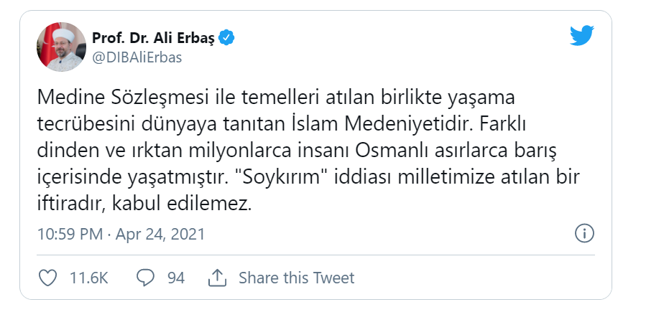
Task: Click the 94 replies count
Action: click(x=176, y=278)
